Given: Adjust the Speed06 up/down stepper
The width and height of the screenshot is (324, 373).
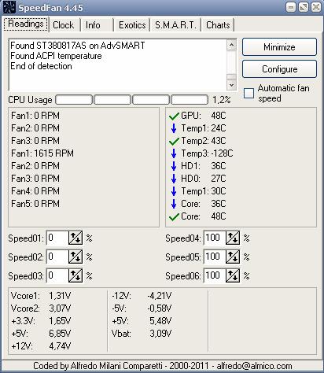Looking at the screenshot, I should [233, 275].
